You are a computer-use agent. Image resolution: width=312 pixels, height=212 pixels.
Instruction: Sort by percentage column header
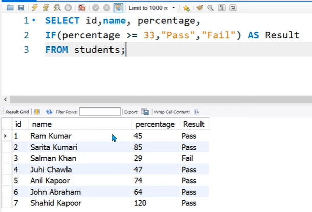(155, 124)
